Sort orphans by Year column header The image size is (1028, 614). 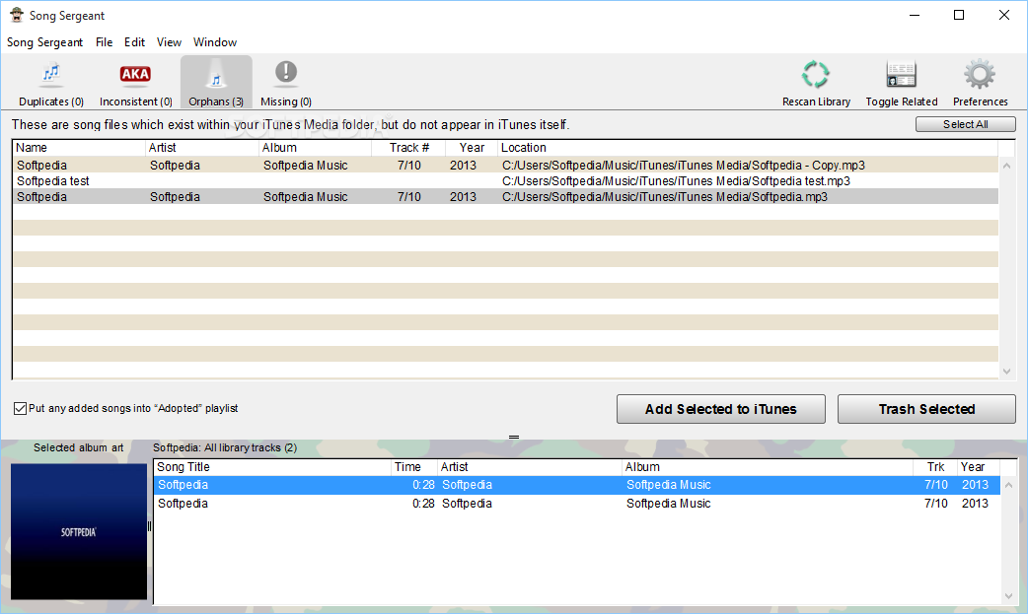pos(472,148)
